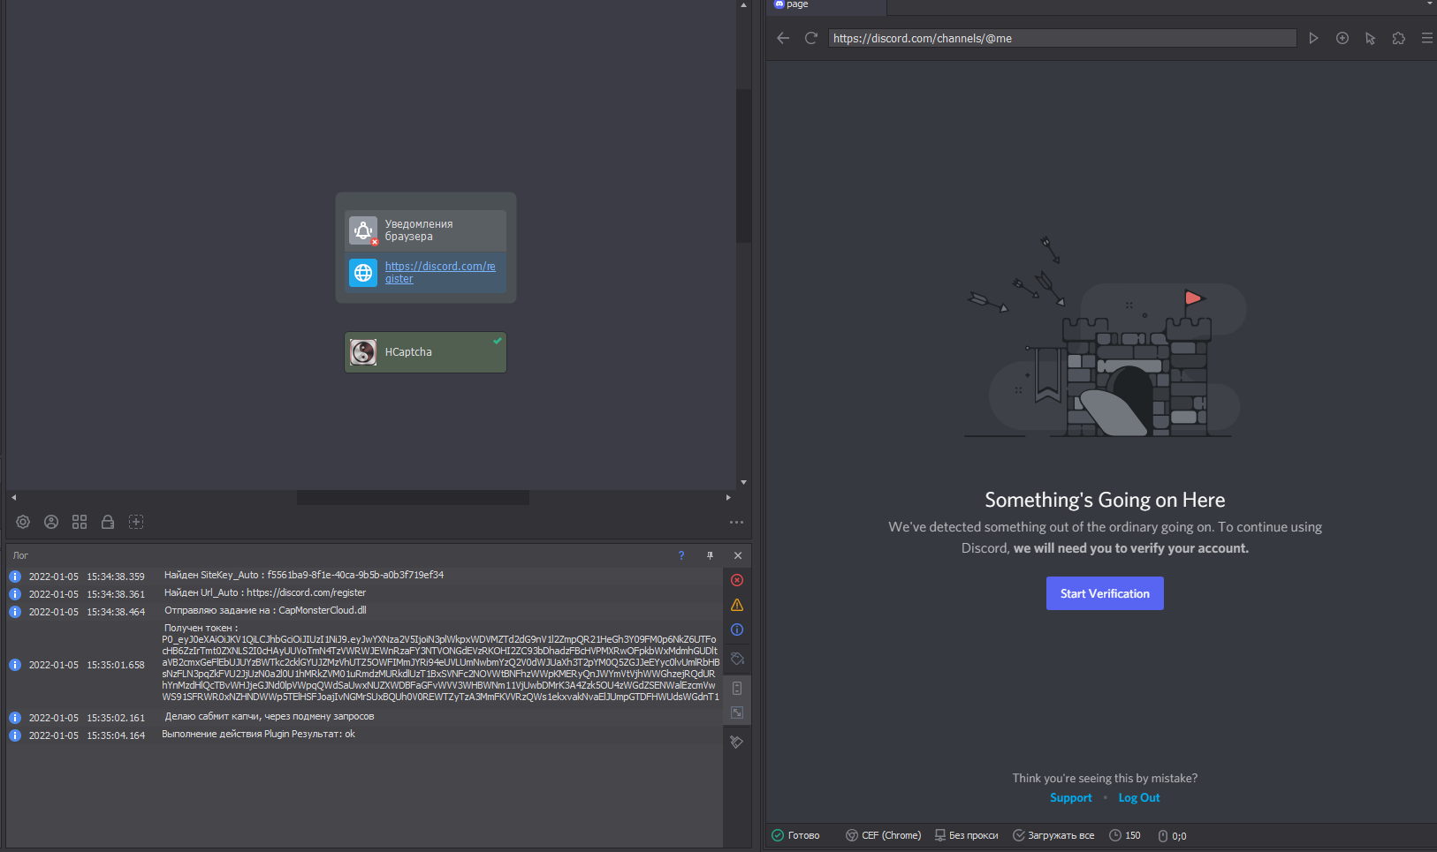Toggle error messages filter in log
This screenshot has height=852, width=1437.
coord(737,580)
